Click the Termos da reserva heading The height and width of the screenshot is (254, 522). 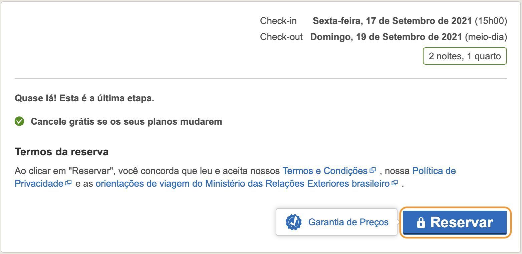(62, 152)
